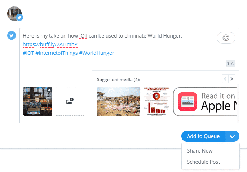Choose Share Now from the menu
Viewport: 247px width, 172px height.
[x=200, y=151]
